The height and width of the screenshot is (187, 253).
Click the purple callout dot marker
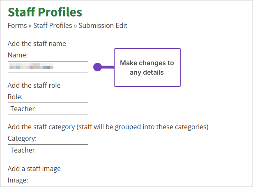pyautogui.click(x=97, y=67)
